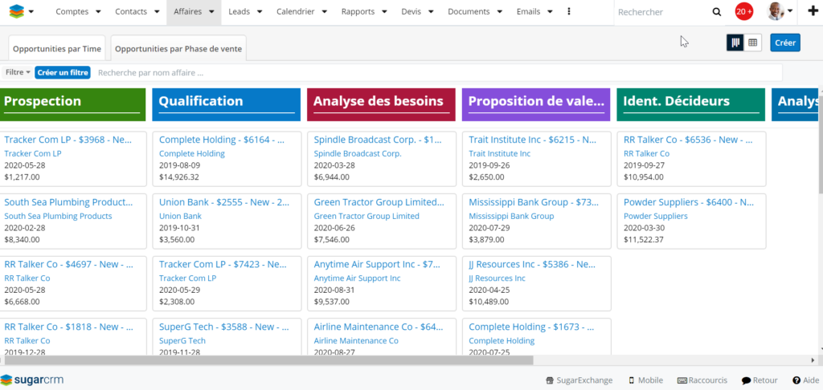
Task: Click the green Prospection column header
Action: [72, 104]
